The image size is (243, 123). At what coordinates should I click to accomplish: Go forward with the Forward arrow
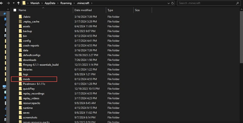pyautogui.click(x=8, y=3)
